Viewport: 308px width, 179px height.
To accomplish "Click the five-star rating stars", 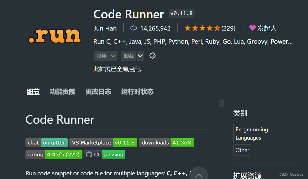I will [x=202, y=28].
